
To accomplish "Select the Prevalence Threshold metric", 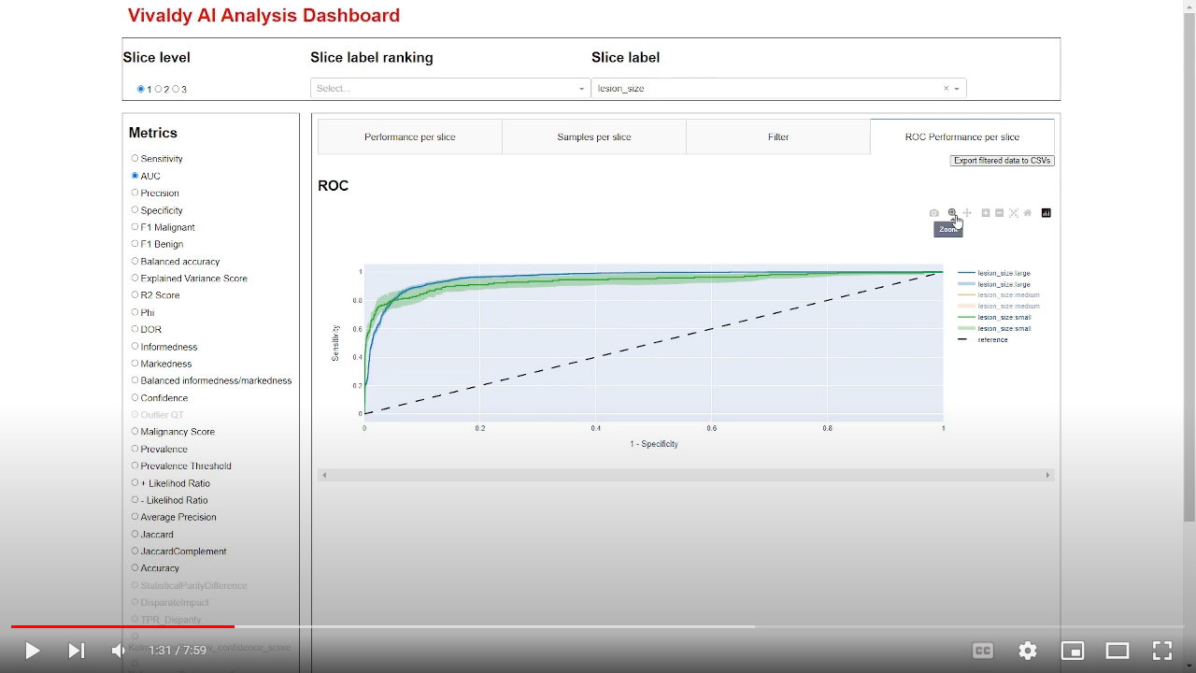I will tap(135, 465).
